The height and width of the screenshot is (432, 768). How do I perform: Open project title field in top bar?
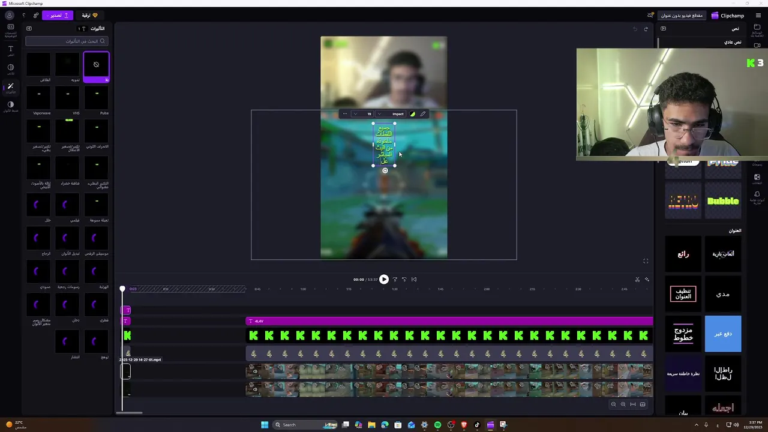click(682, 16)
